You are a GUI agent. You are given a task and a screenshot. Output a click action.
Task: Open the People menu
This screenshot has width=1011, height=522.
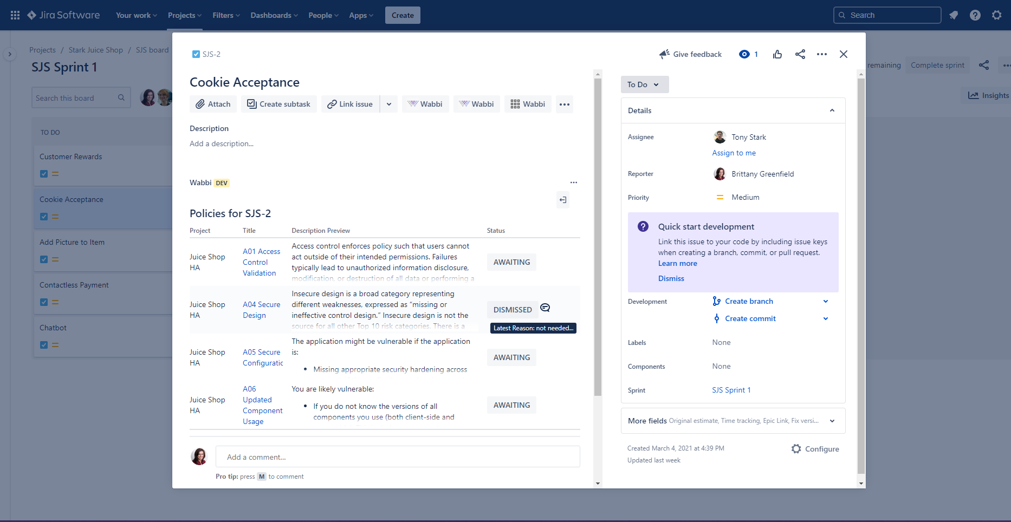coord(323,15)
